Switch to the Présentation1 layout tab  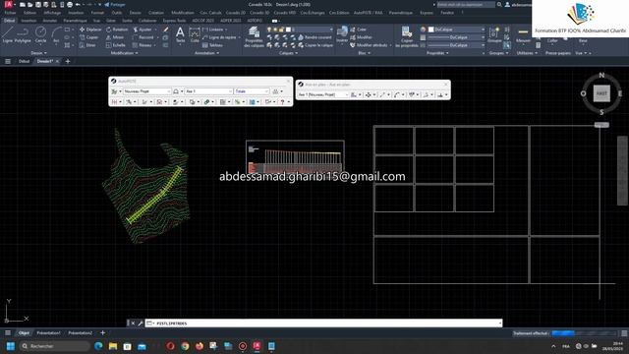click(x=48, y=333)
